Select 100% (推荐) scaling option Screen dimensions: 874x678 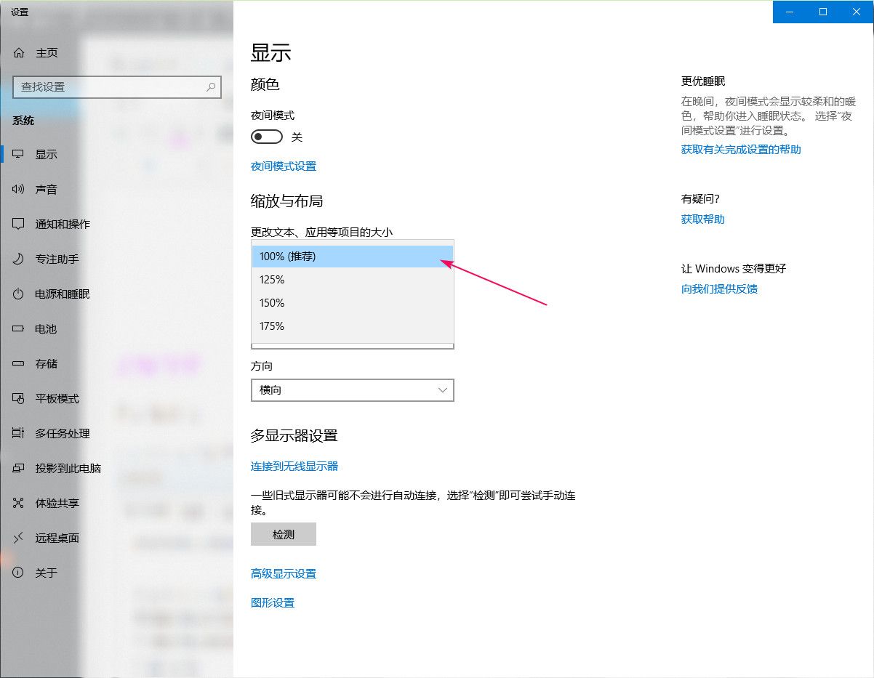pos(353,257)
